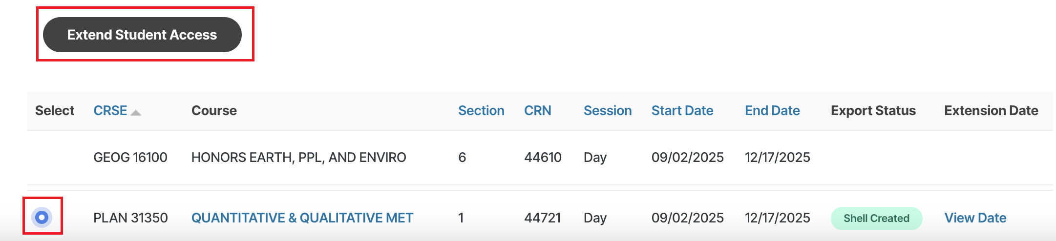The width and height of the screenshot is (1056, 241).
Task: Select the PLAN 31350 radio button
Action: pos(42,217)
